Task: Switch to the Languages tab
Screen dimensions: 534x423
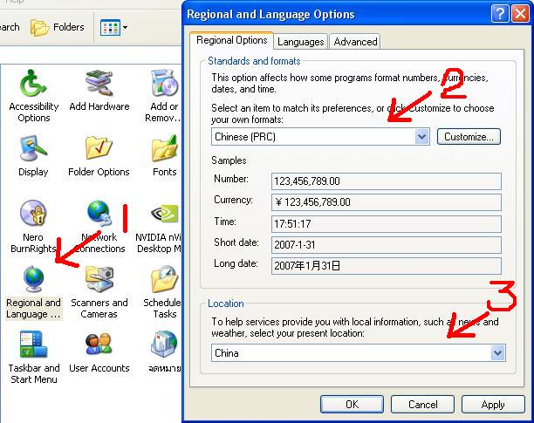Action: pyautogui.click(x=300, y=42)
